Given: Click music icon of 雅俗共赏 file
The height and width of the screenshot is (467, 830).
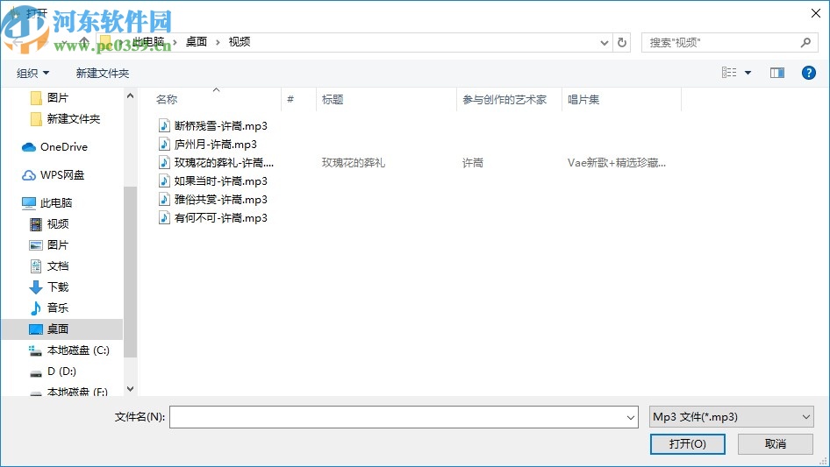Looking at the screenshot, I should coord(164,200).
